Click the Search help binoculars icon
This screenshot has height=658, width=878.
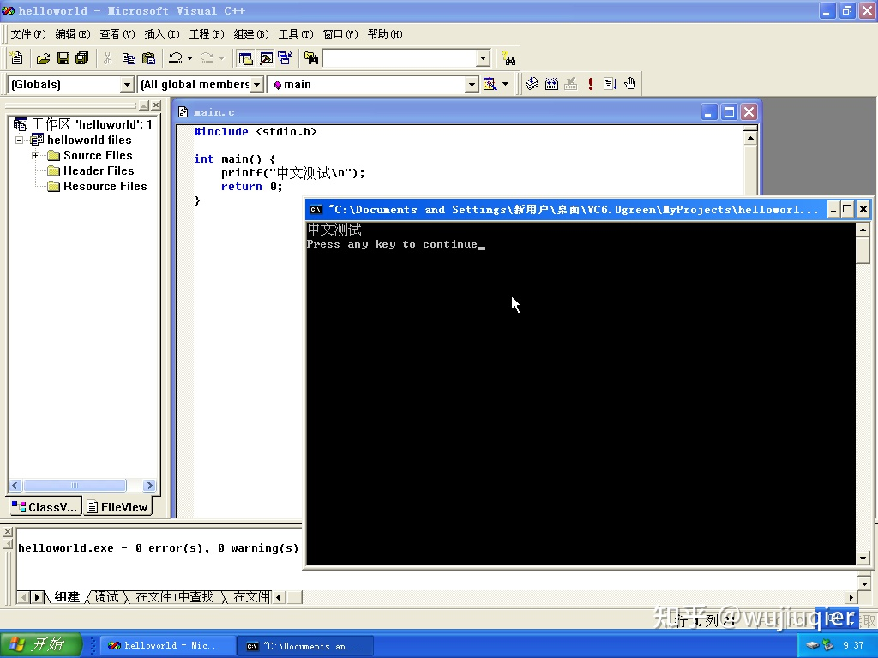[508, 57]
